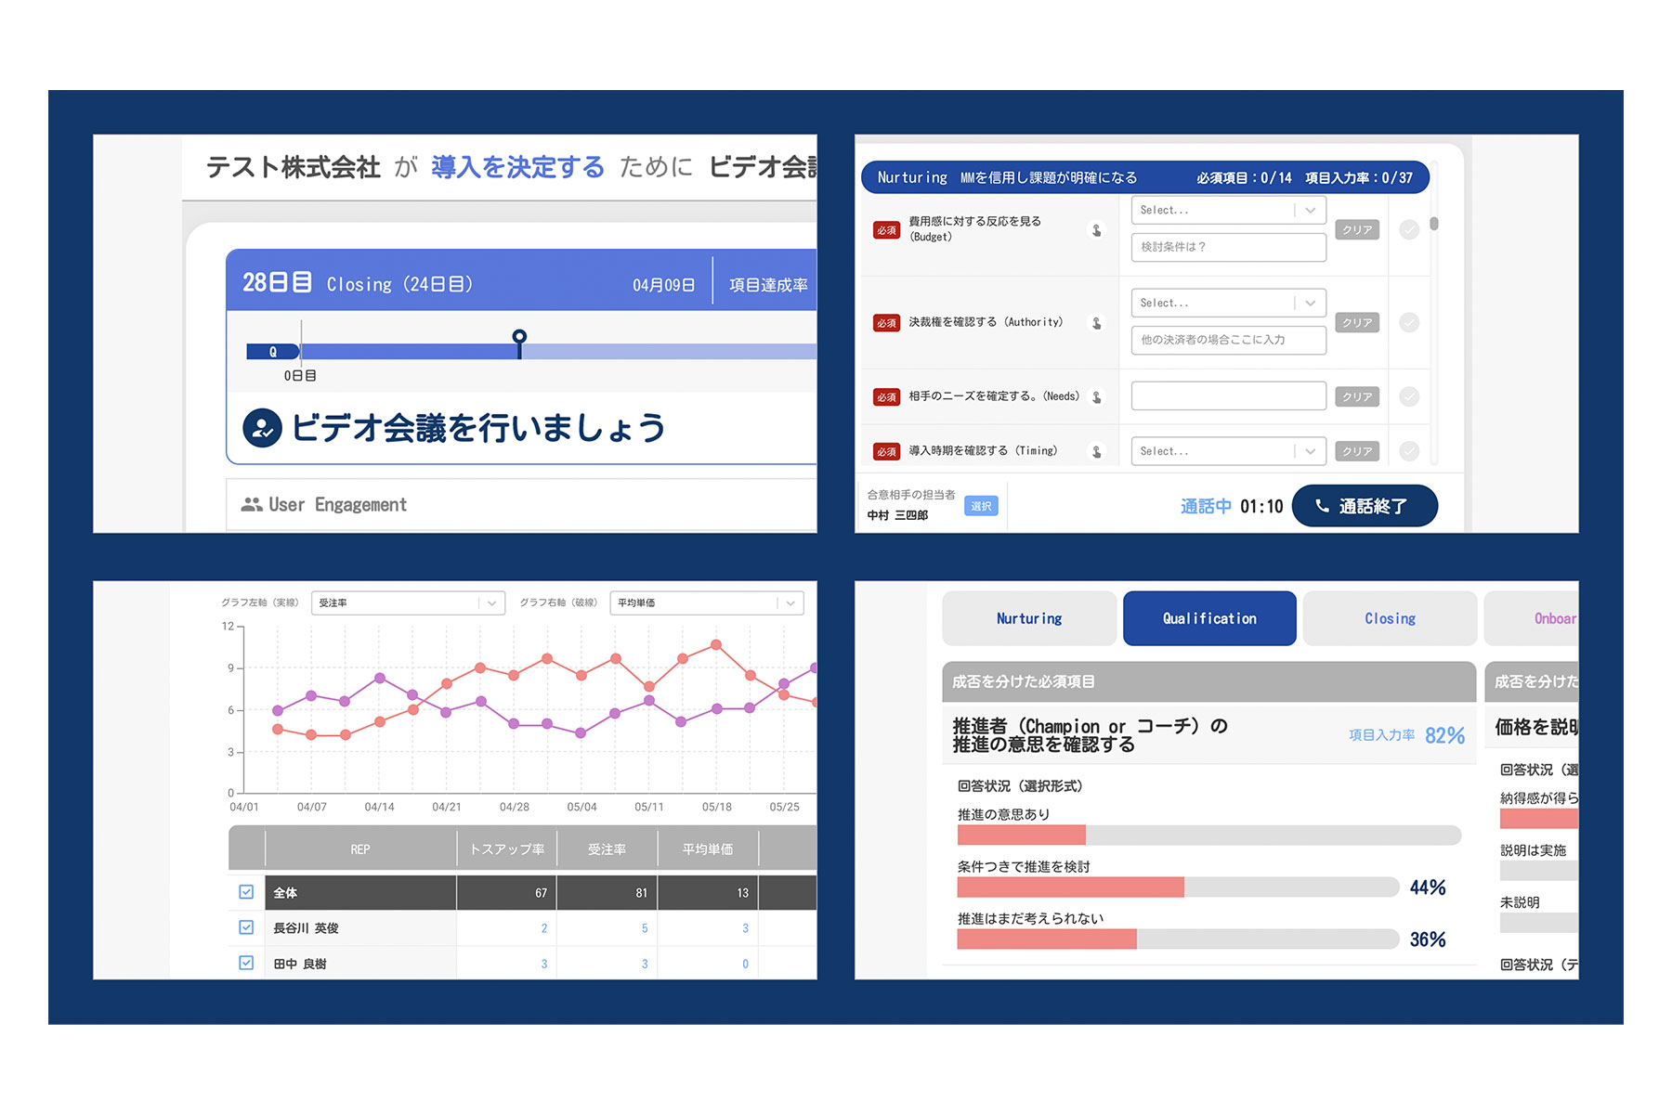Click the hand icon beside Needs item
Viewport: 1672px width, 1114px height.
[x=1097, y=397]
